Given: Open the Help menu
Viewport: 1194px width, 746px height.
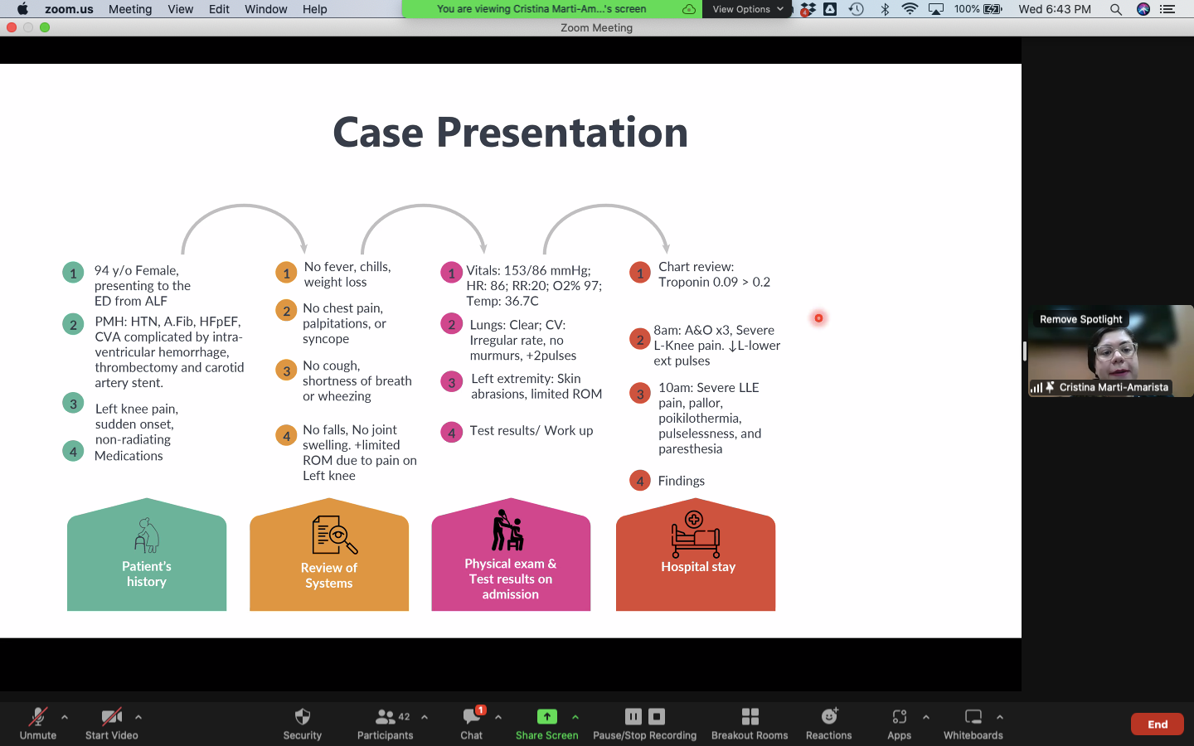Looking at the screenshot, I should (x=315, y=9).
